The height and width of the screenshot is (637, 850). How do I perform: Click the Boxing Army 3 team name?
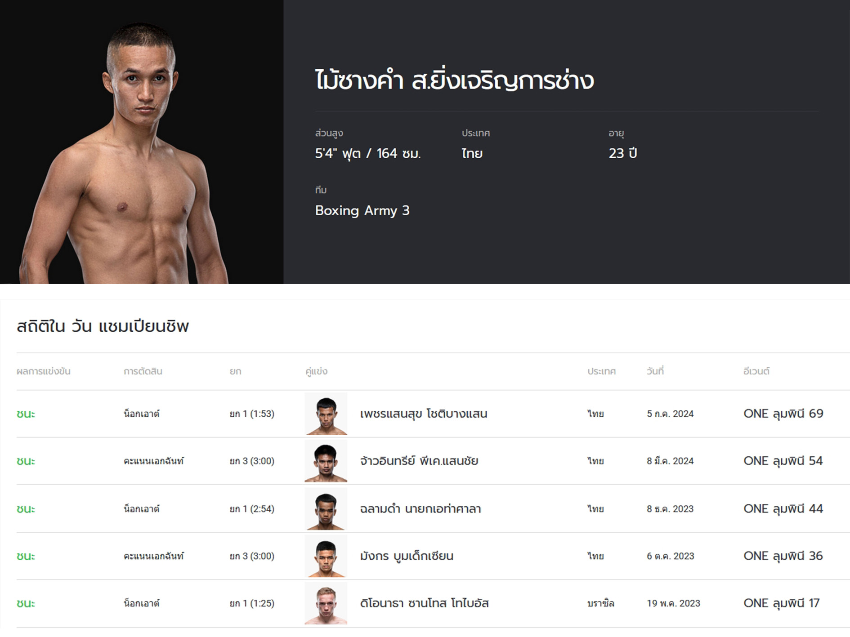pos(362,210)
